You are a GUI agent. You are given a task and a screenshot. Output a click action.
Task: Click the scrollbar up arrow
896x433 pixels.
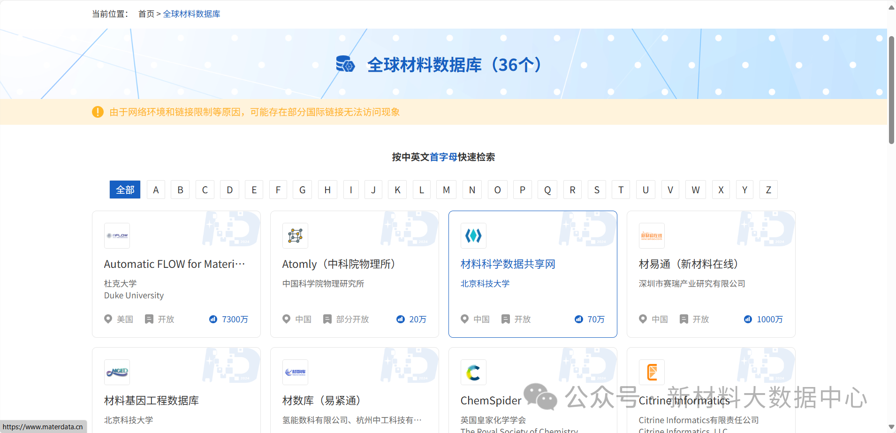coord(891,7)
